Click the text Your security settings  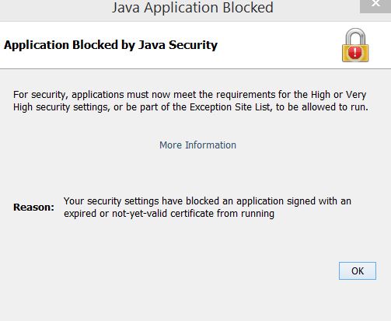click(x=111, y=201)
